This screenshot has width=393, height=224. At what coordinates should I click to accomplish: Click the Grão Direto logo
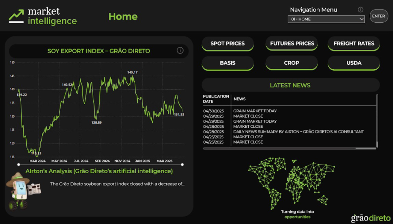pyautogui.click(x=371, y=218)
